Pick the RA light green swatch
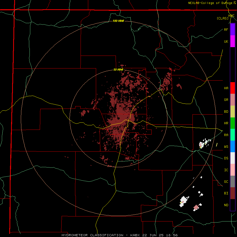The image size is (237, 237). click(x=233, y=135)
